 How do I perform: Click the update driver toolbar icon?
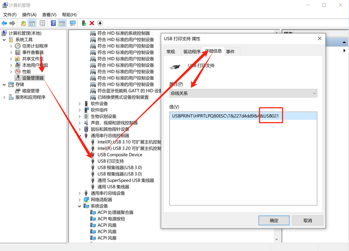(84, 23)
